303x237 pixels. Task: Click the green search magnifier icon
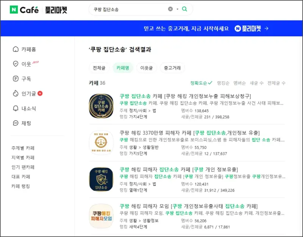point(184,8)
